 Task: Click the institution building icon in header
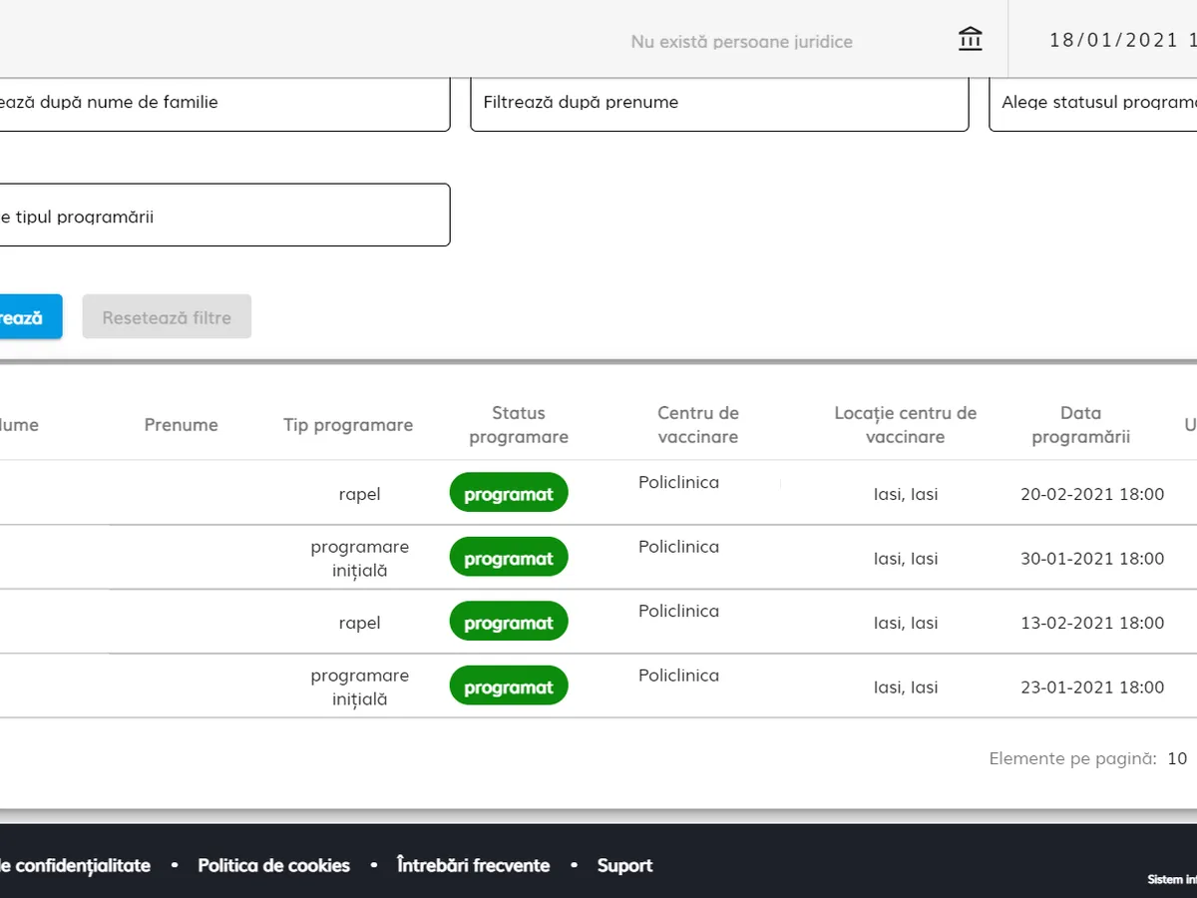pos(970,40)
